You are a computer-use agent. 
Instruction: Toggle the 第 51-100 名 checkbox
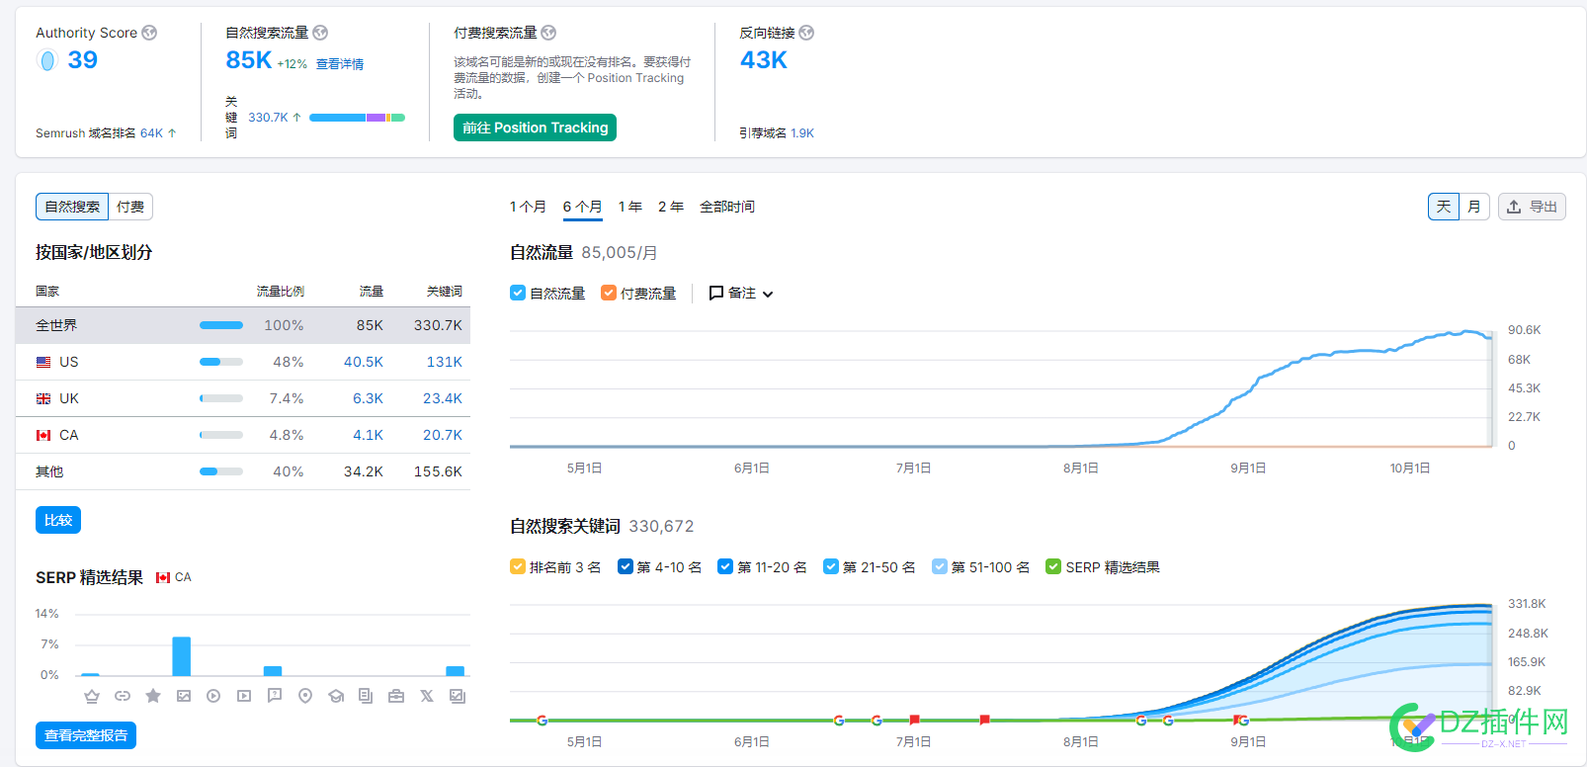click(x=940, y=566)
